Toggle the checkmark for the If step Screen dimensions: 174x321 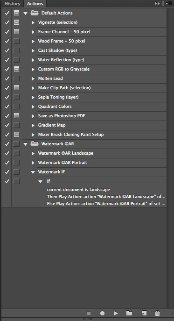tap(7, 181)
